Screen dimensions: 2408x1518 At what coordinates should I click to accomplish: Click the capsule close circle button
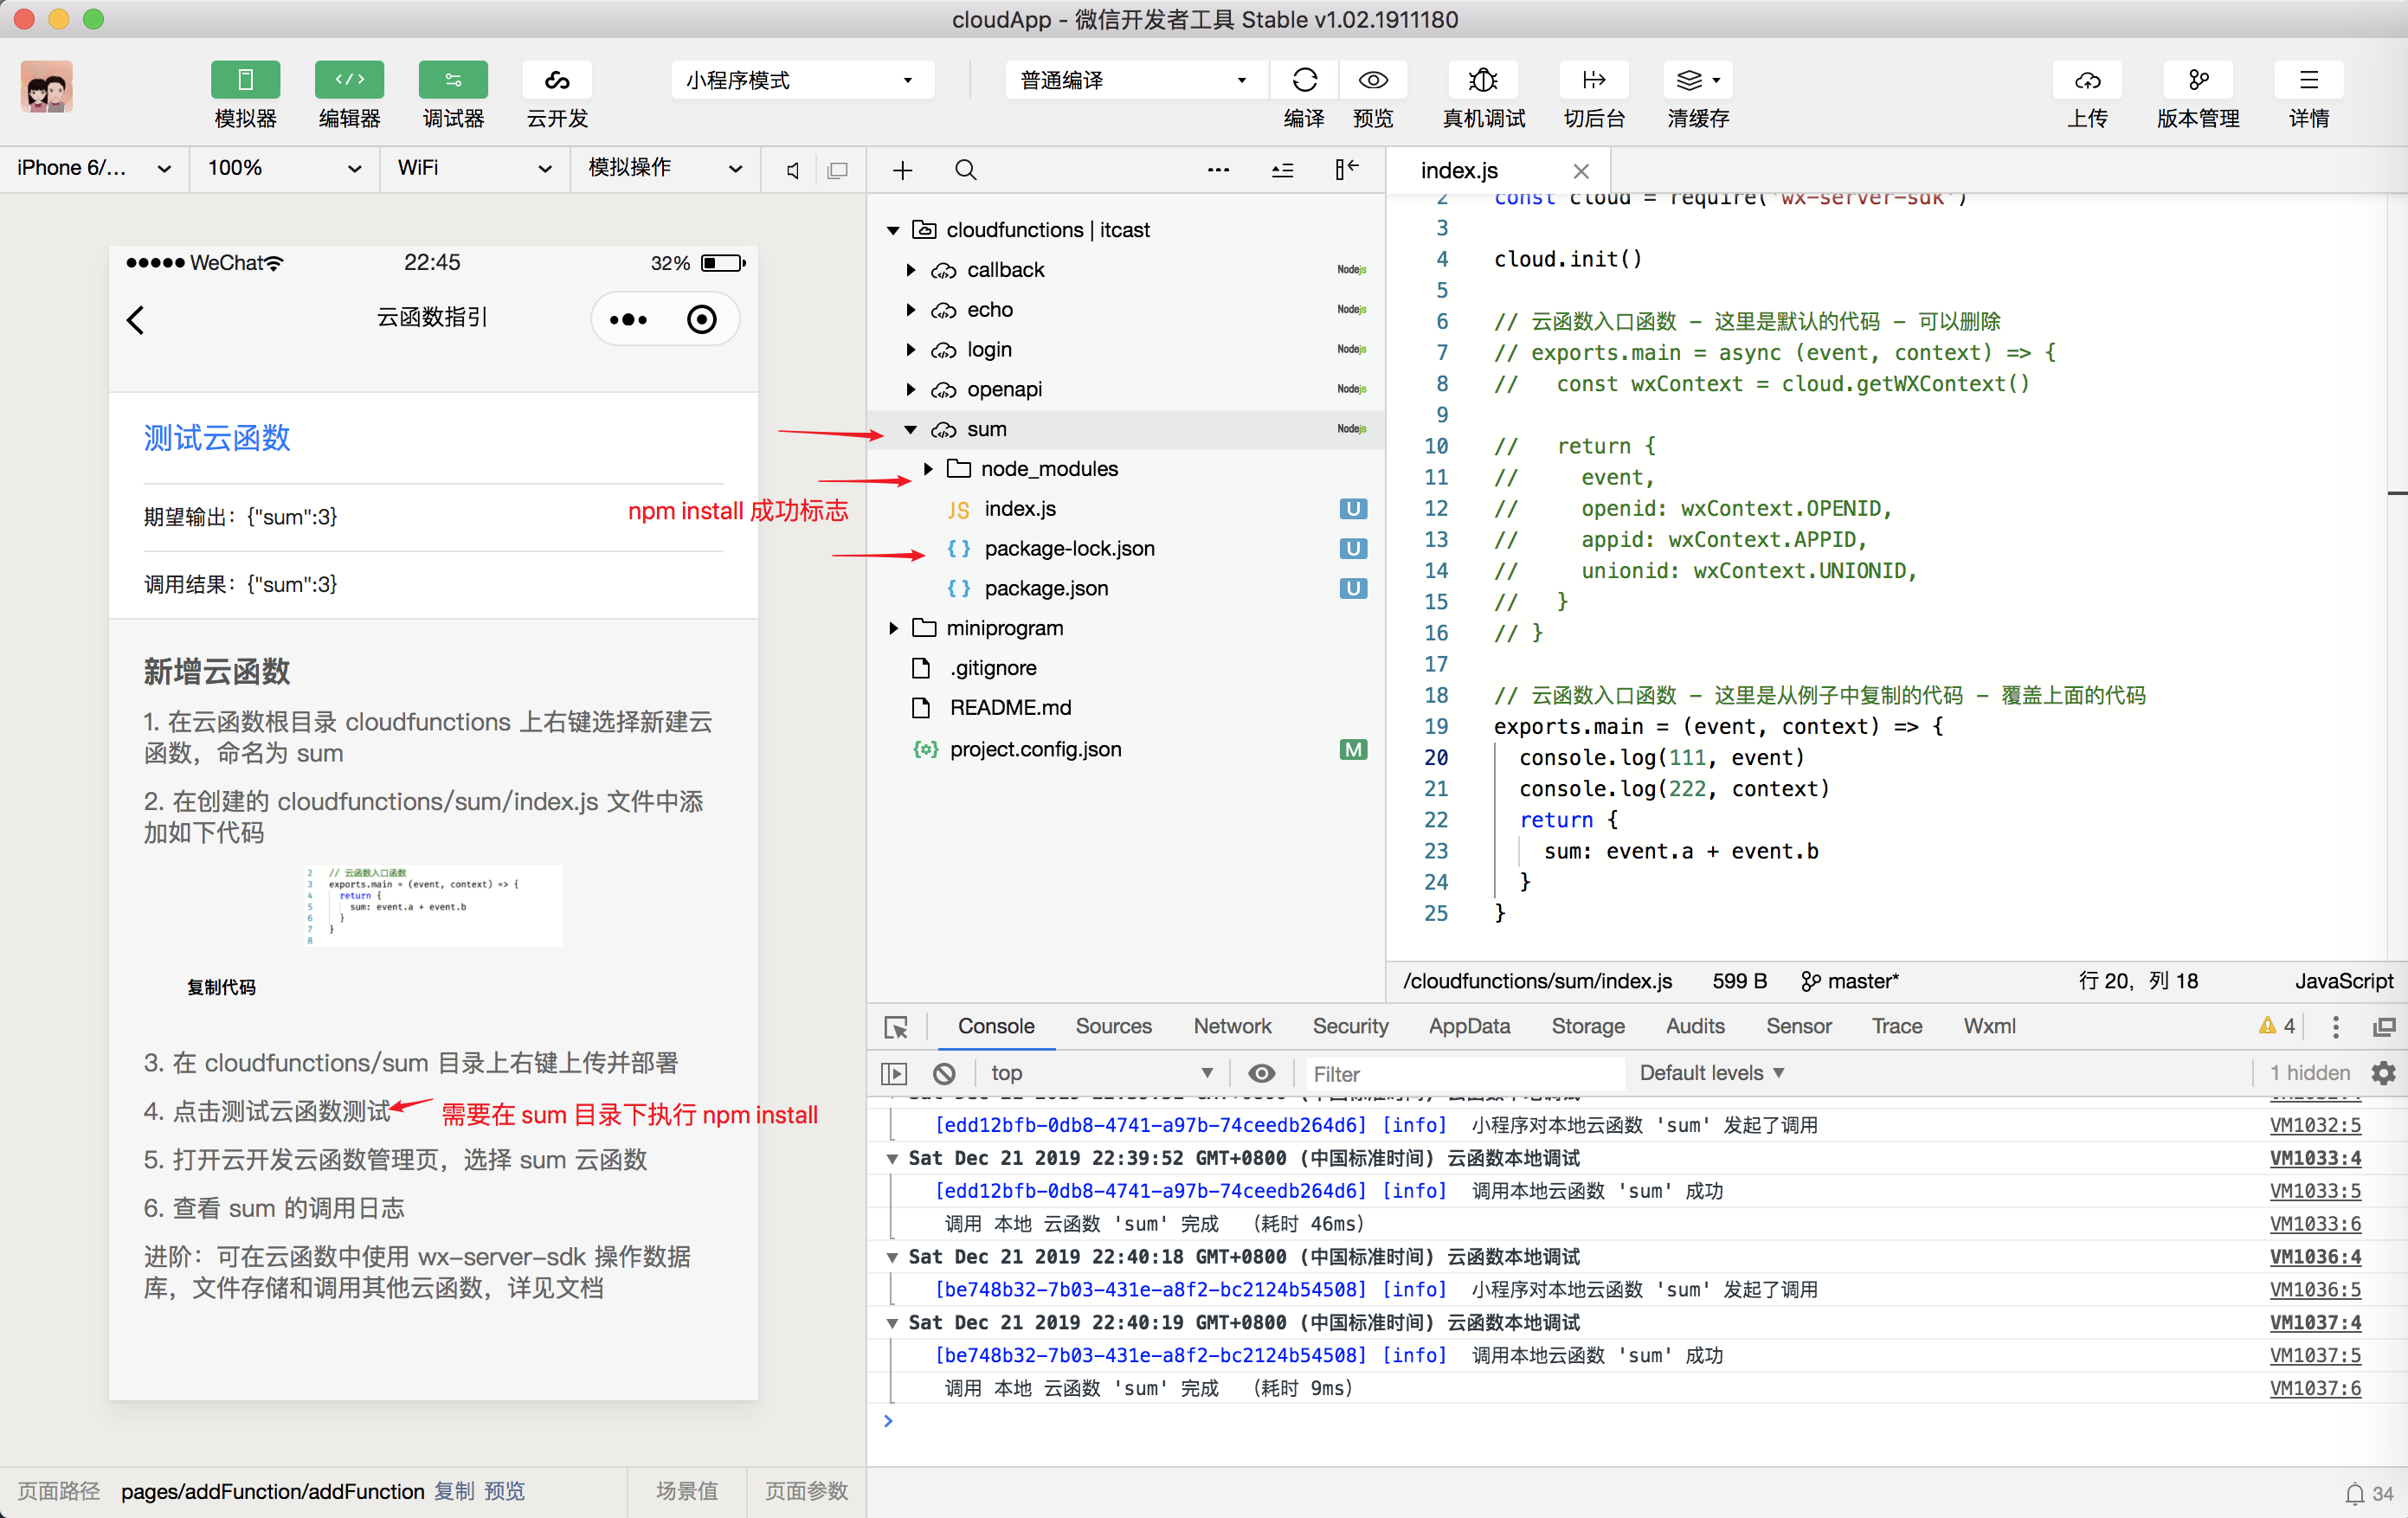(x=702, y=320)
